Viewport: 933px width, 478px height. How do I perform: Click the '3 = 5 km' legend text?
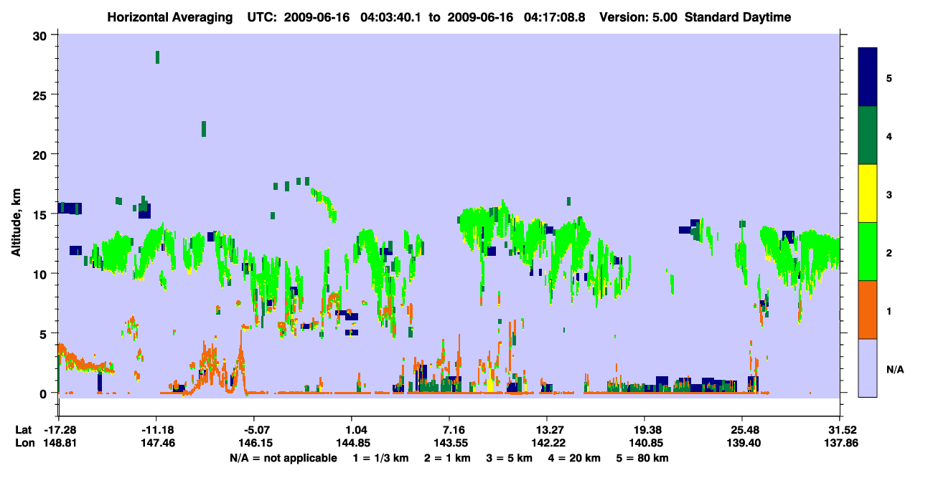510,458
